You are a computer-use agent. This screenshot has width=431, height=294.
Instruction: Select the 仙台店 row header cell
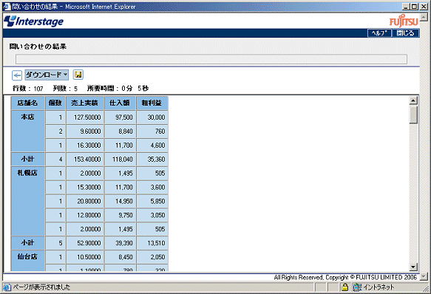(x=27, y=260)
